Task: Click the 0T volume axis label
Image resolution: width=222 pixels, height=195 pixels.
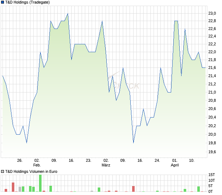Action: [x=211, y=191]
